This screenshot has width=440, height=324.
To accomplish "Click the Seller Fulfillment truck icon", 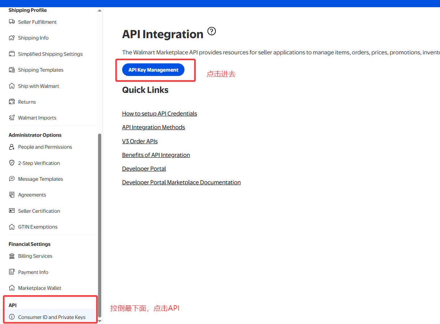I will pyautogui.click(x=12, y=22).
